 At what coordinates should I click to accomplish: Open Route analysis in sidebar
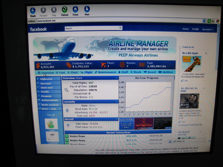(50, 105)
